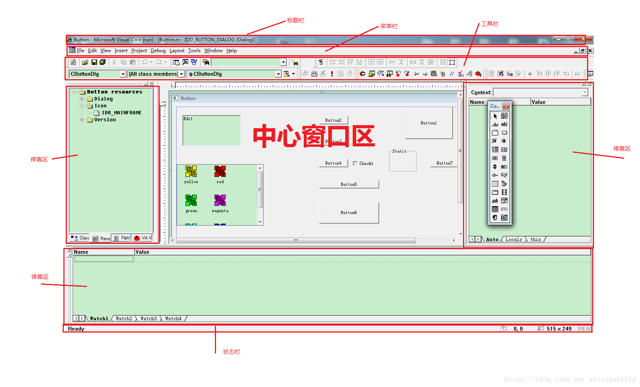Select Button1 in the dialog editor
The height and width of the screenshot is (387, 640).
[x=429, y=123]
